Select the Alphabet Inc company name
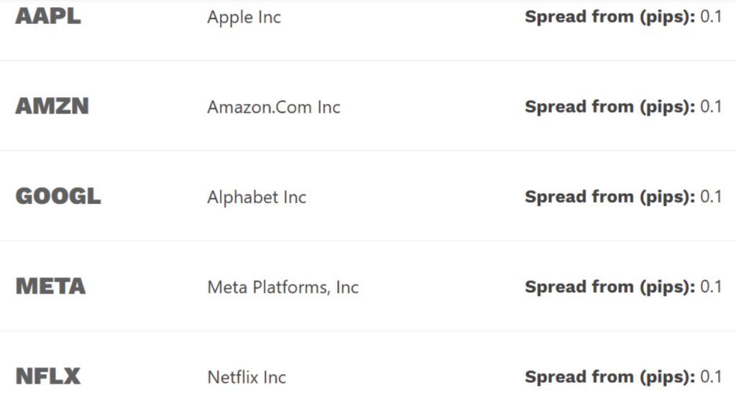Viewport: 736px width, 410px height. [x=256, y=197]
